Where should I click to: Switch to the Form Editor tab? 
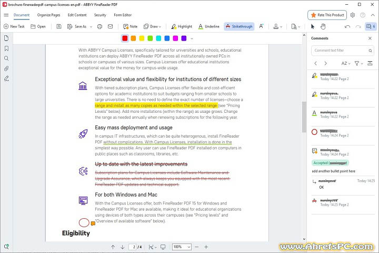coord(123,15)
